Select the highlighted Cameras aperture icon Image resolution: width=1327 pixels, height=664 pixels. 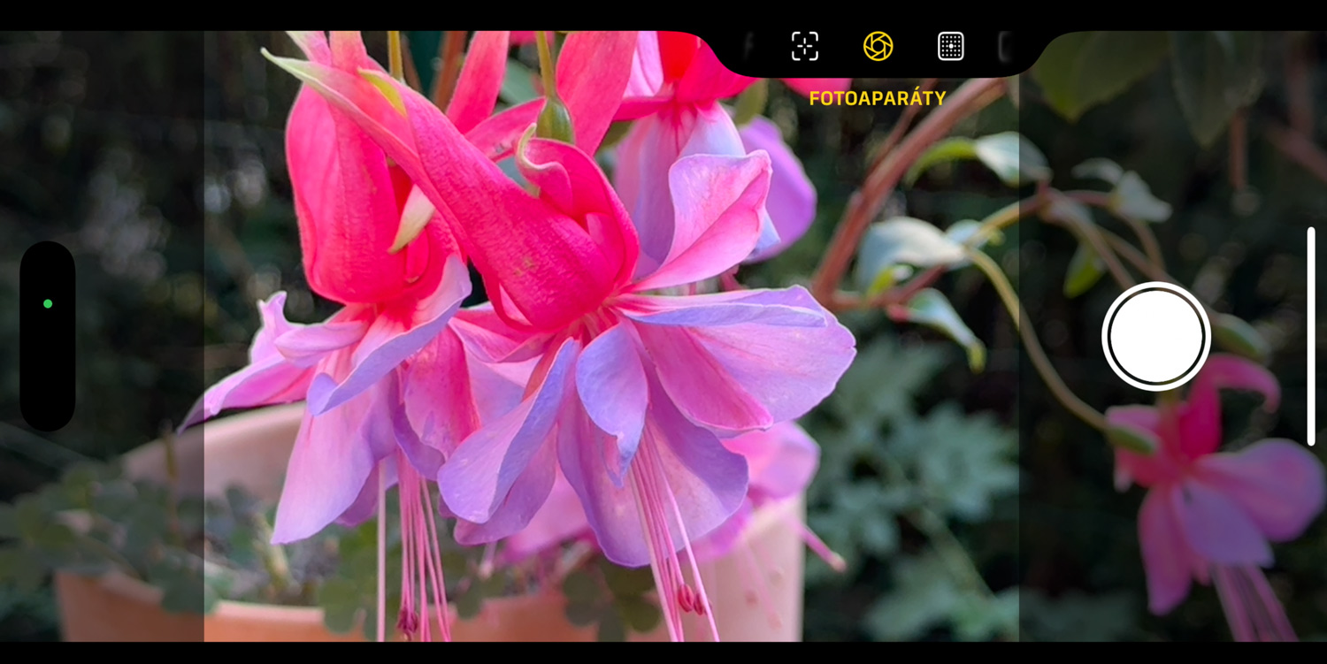pyautogui.click(x=878, y=46)
